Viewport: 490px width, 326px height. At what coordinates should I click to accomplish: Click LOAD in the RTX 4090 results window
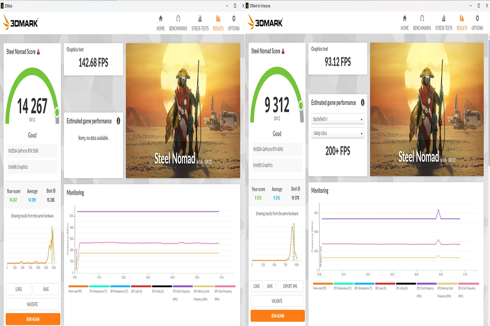pyautogui.click(x=256, y=286)
